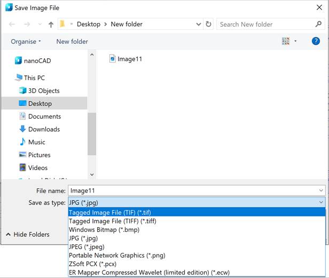Open Downloads in navigation pane

[x=40, y=129]
